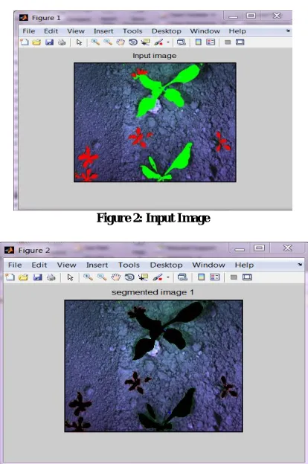308x464 pixels.
Task: Click Link Plot icon in Figure 1
Action: 182,42
